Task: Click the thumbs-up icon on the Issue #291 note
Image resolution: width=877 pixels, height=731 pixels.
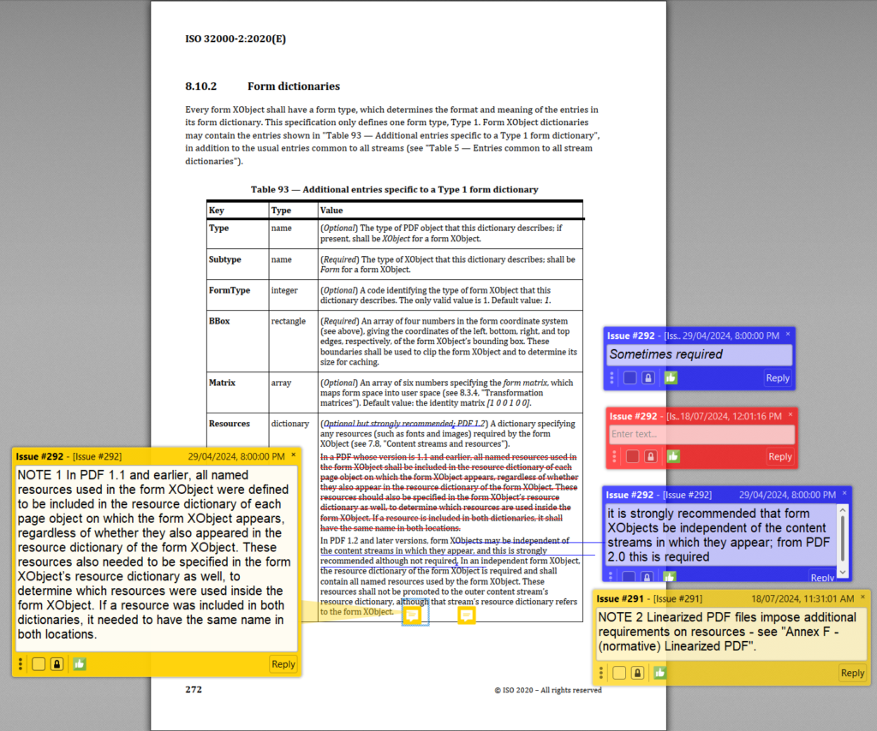Action: [x=659, y=673]
